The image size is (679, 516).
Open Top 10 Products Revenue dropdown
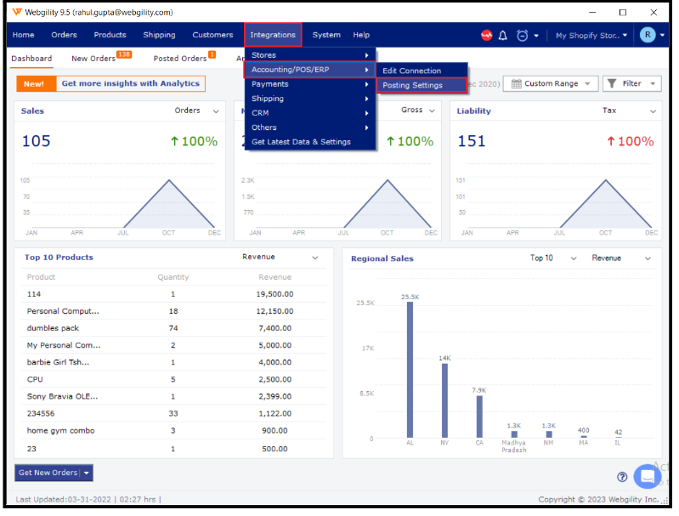(x=280, y=258)
